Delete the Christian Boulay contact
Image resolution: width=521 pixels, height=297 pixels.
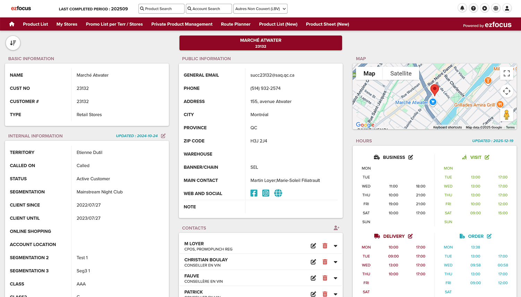(325, 262)
